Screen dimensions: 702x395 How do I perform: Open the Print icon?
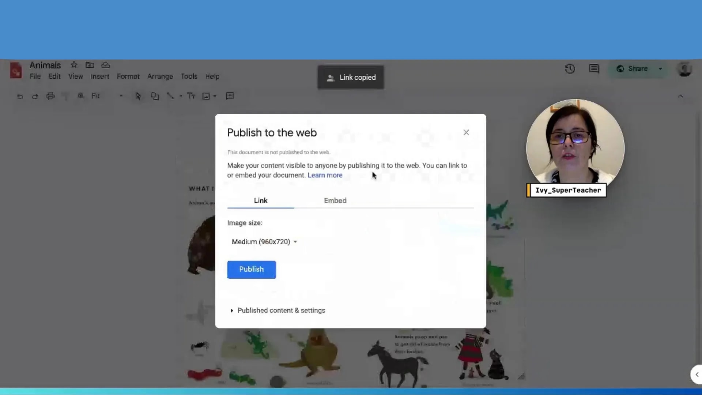tap(50, 96)
